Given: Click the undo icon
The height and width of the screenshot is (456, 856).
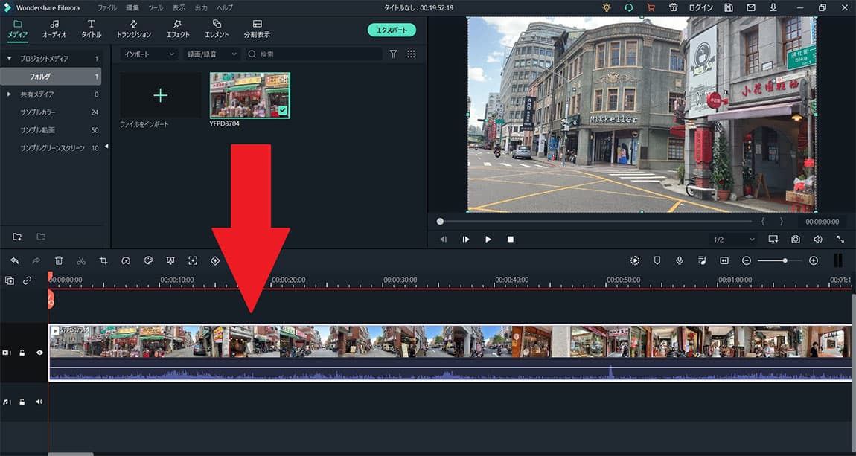Looking at the screenshot, I should (15, 260).
